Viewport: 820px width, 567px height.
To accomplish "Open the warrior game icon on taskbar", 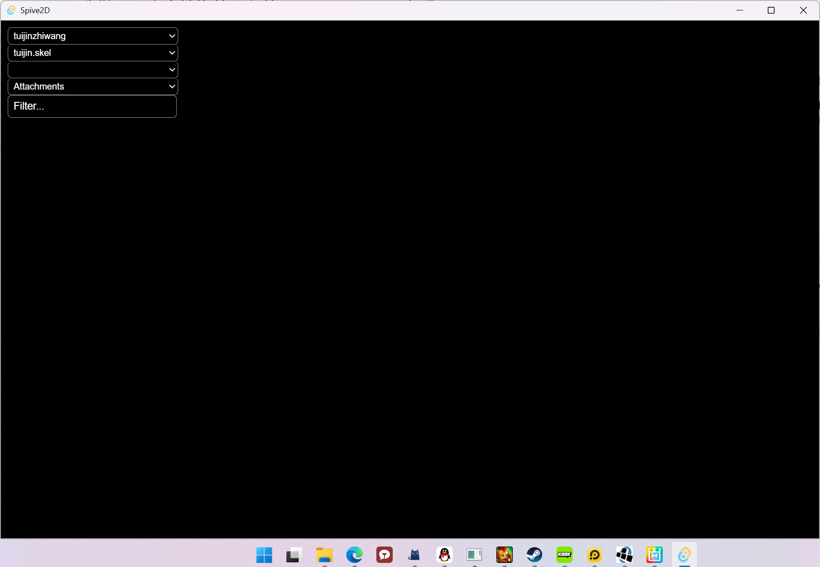I will point(505,555).
